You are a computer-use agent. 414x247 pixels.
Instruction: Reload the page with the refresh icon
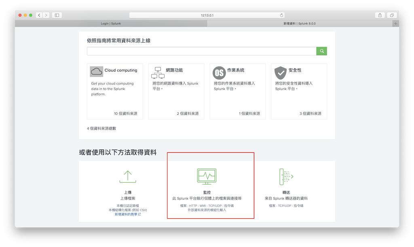281,15
